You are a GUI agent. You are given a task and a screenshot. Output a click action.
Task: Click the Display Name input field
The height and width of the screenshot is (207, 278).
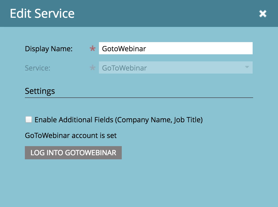pyautogui.click(x=176, y=48)
